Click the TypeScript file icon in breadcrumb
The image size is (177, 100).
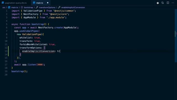point(9,7)
